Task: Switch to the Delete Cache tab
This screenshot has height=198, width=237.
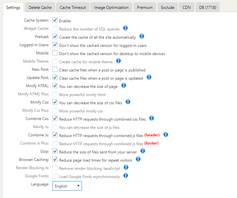Action: coord(40,7)
